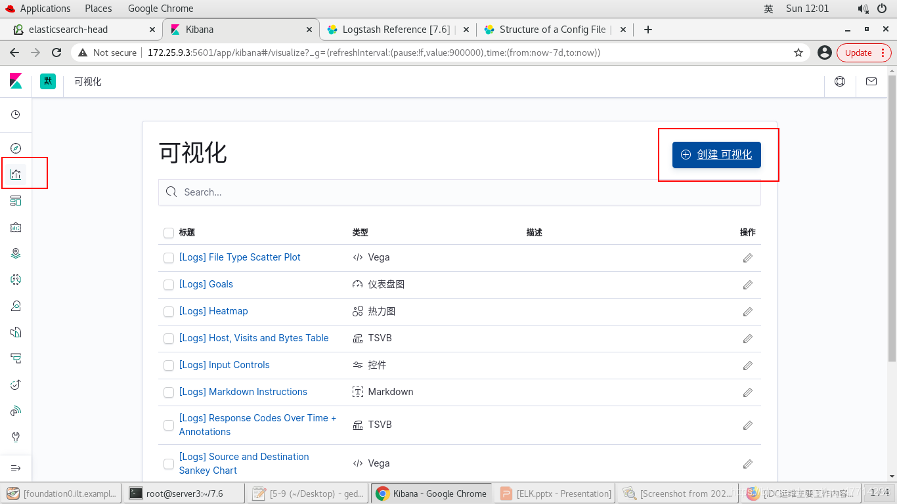Expand the sidebar navigation menu
The image size is (897, 504).
tap(16, 468)
